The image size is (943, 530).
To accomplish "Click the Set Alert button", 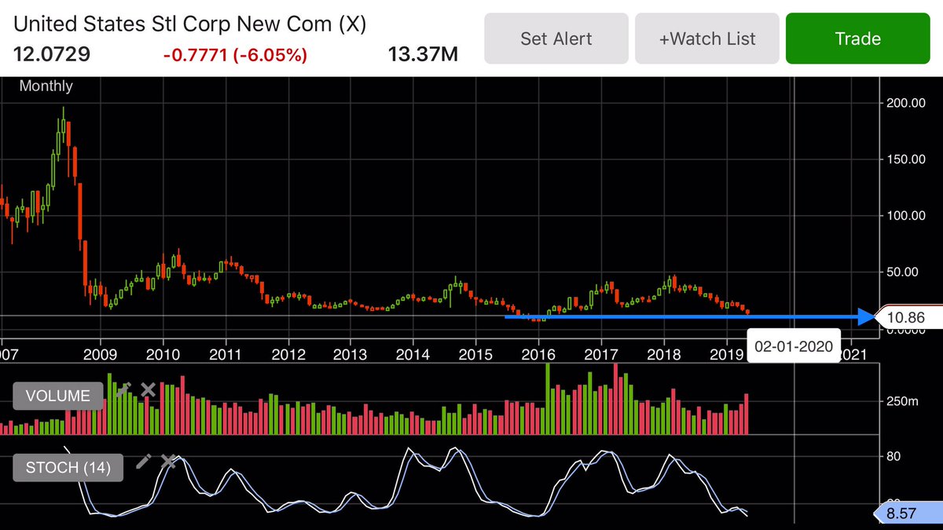I will click(x=556, y=38).
